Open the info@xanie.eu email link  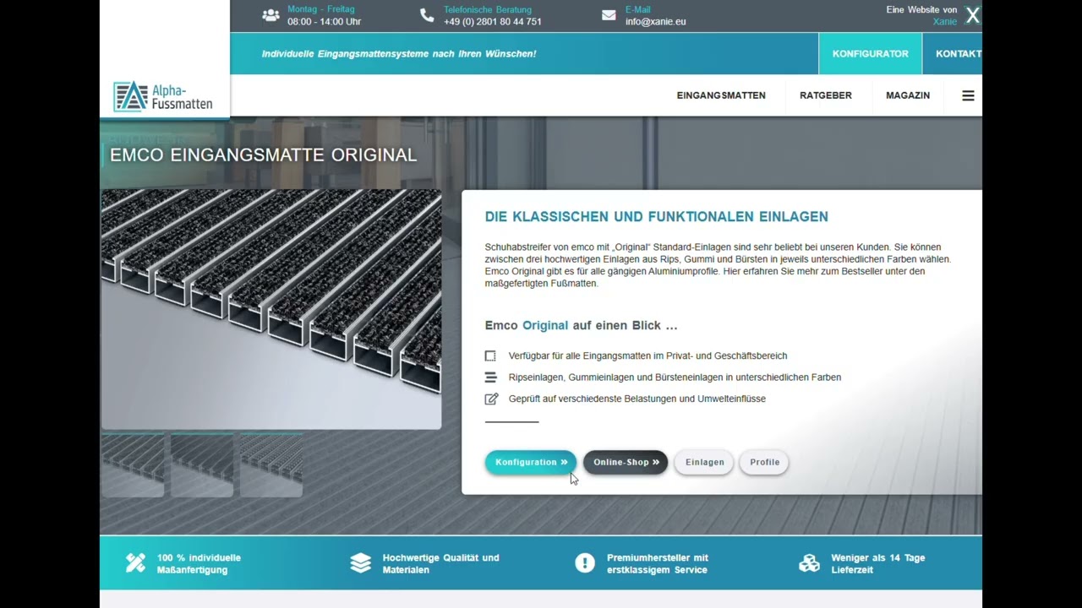coord(656,22)
